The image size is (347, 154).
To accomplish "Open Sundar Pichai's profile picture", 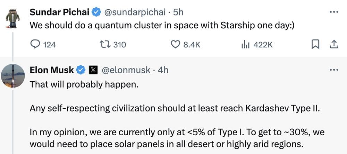I will click(13, 19).
